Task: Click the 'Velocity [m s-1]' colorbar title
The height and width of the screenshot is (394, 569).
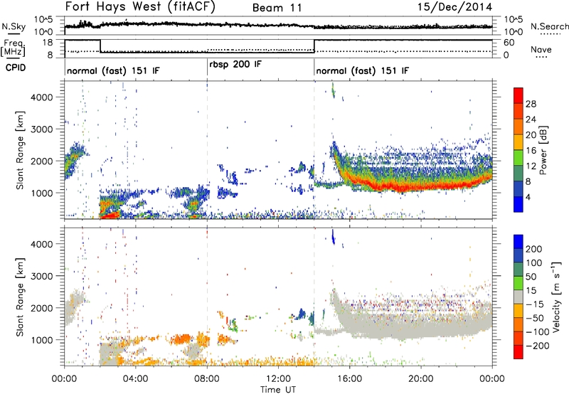Action: [x=556, y=297]
